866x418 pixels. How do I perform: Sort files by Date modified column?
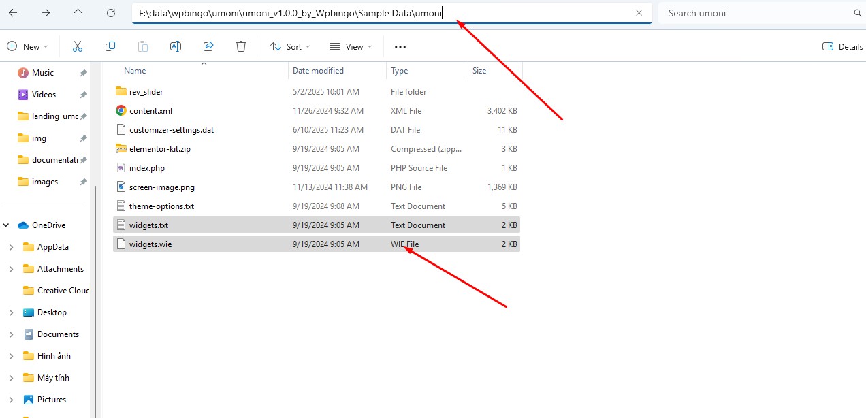point(318,71)
